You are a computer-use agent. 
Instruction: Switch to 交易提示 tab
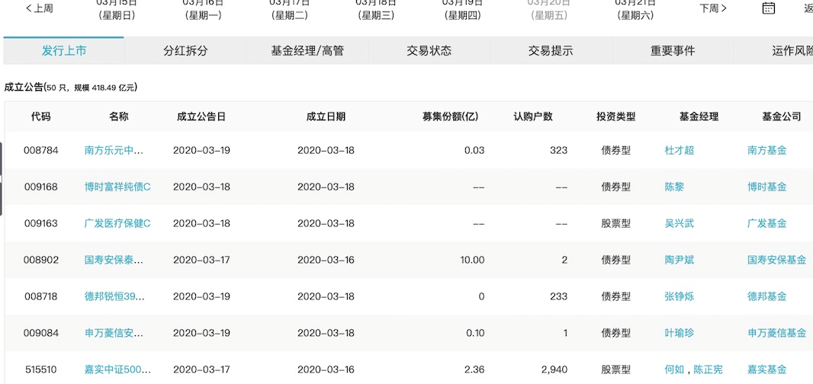[x=551, y=51]
